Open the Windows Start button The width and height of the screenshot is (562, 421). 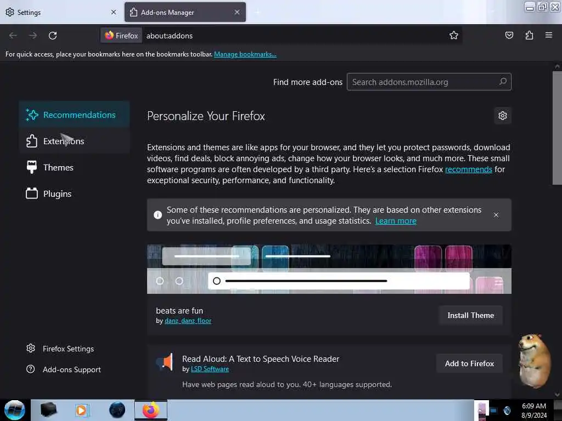[x=14, y=410]
